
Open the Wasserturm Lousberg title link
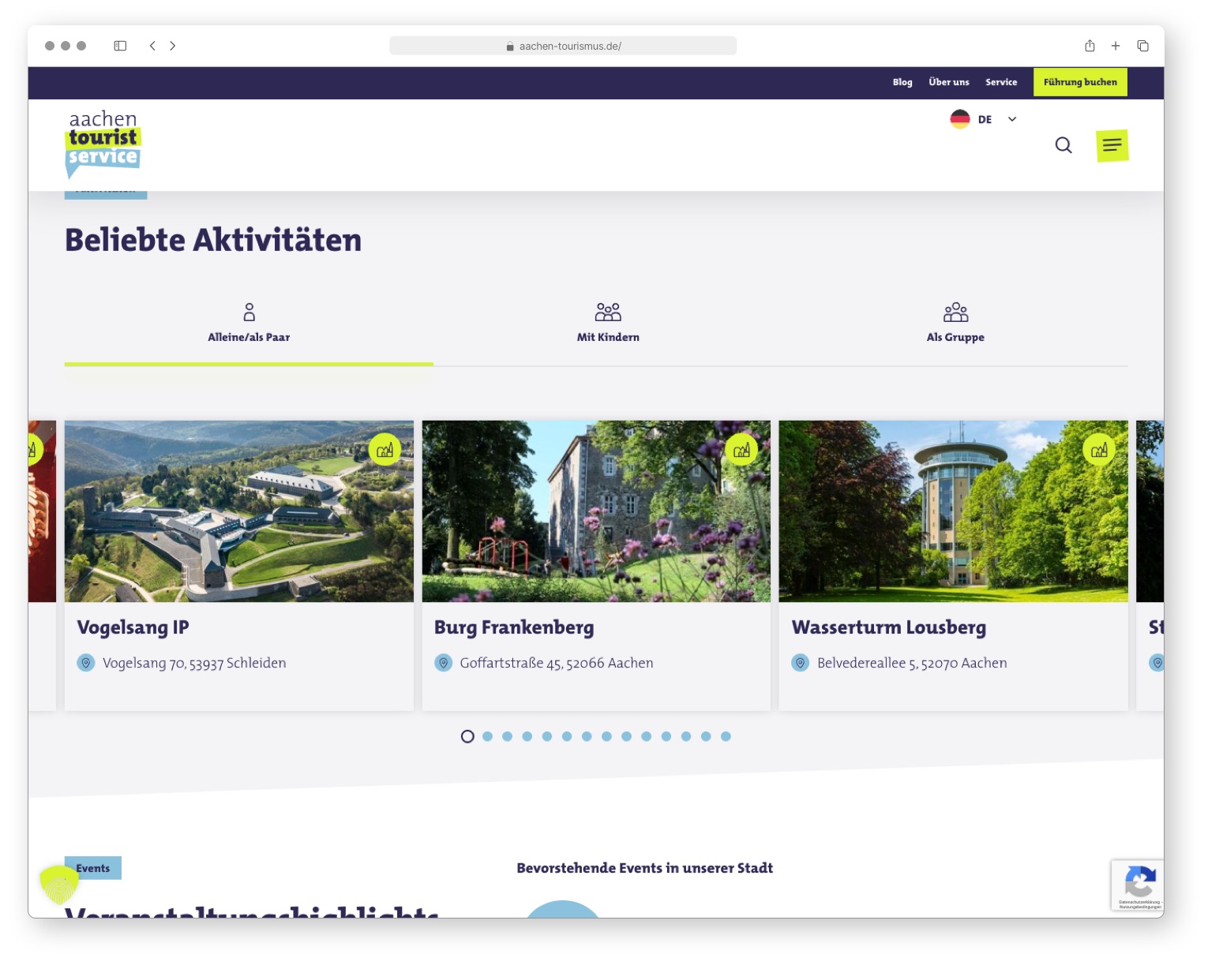coord(889,627)
